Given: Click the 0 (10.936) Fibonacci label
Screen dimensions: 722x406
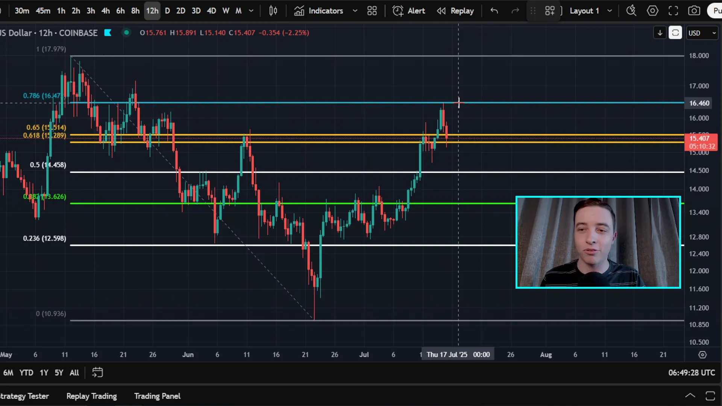Looking at the screenshot, I should click(x=51, y=314).
